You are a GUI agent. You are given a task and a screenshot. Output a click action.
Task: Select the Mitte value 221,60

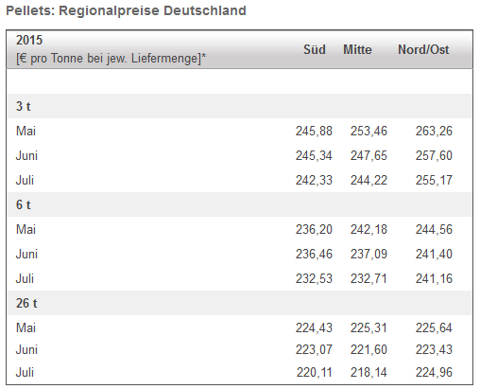(369, 349)
